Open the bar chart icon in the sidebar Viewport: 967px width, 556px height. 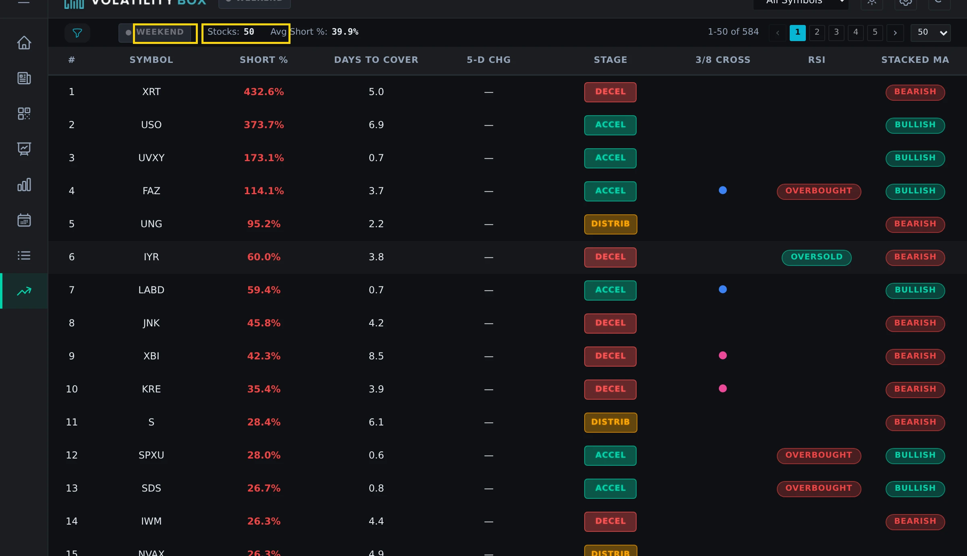pos(24,185)
